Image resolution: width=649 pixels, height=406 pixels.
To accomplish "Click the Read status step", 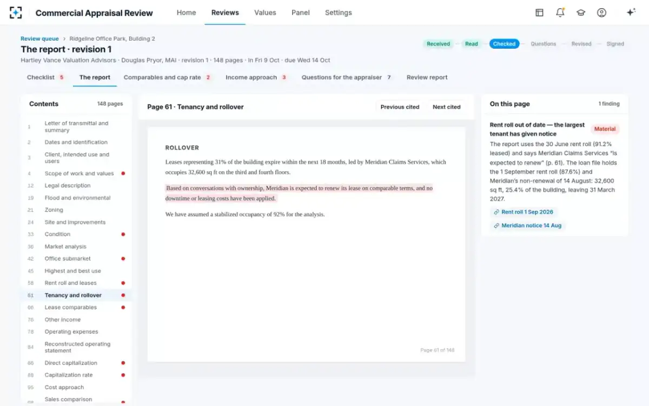I will pos(472,44).
